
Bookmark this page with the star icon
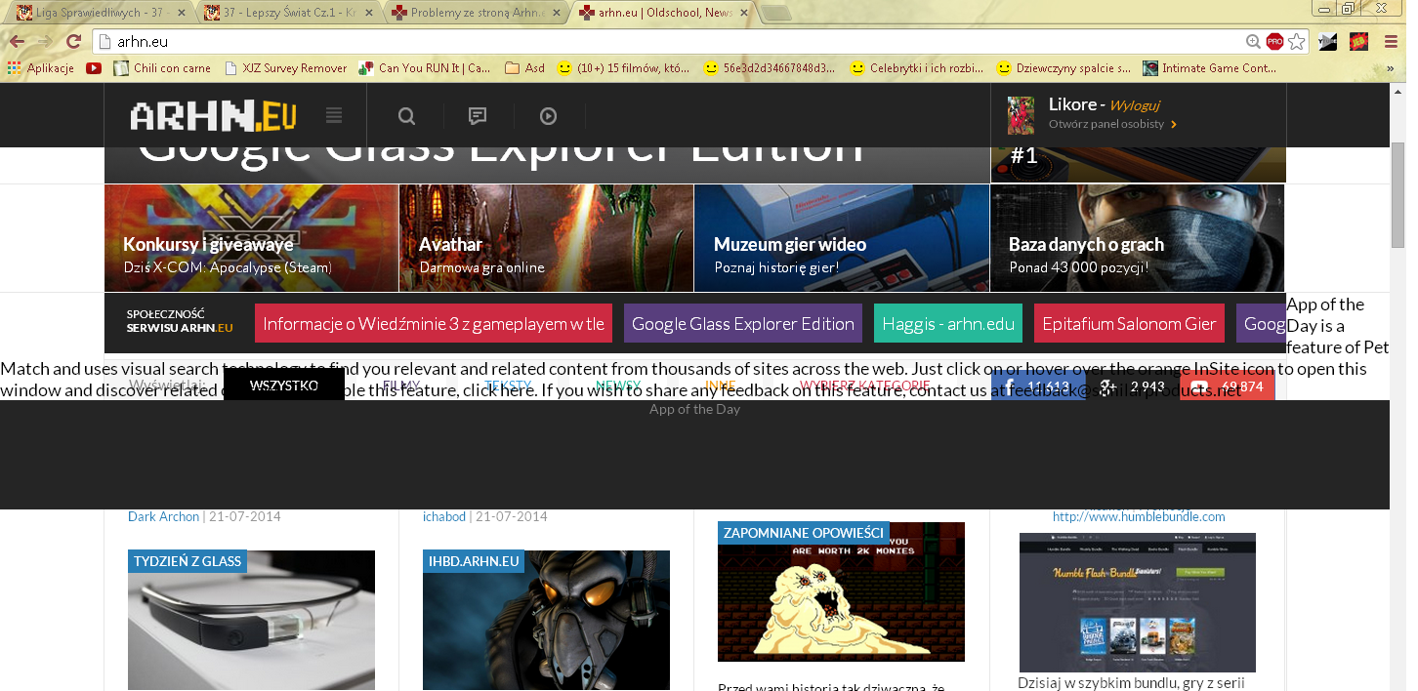pyautogui.click(x=1296, y=41)
